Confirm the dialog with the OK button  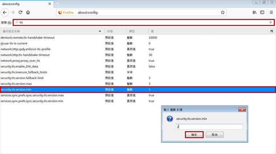194,135
